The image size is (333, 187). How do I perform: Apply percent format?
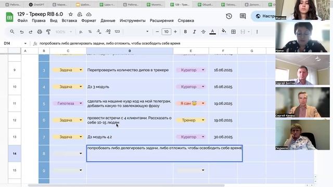tap(90, 32)
